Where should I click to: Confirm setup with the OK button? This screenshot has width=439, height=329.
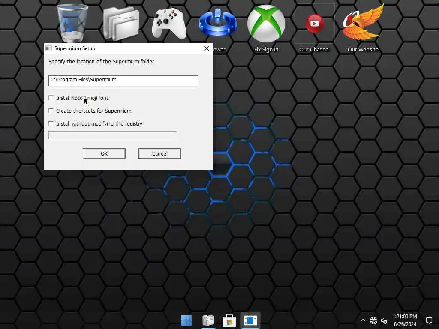(x=104, y=154)
